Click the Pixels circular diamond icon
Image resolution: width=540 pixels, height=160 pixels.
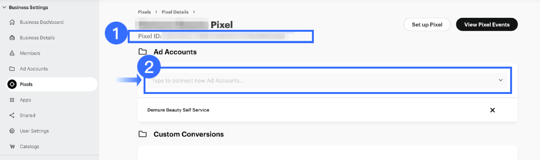[x=12, y=84]
